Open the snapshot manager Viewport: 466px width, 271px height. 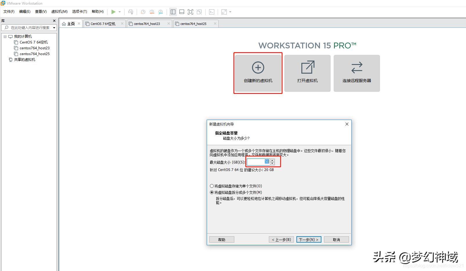(x=161, y=12)
